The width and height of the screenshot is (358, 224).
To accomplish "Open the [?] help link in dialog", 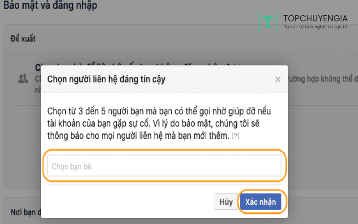I will click(x=236, y=136).
